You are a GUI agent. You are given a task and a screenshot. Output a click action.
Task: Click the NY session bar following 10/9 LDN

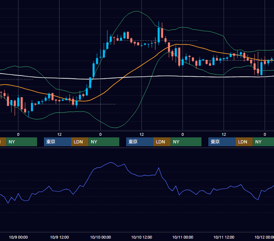104,142
